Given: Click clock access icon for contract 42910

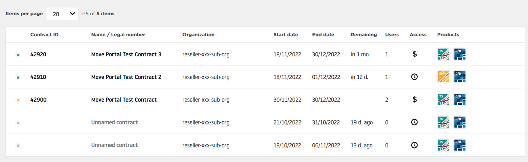Looking at the screenshot, I should point(414,77).
